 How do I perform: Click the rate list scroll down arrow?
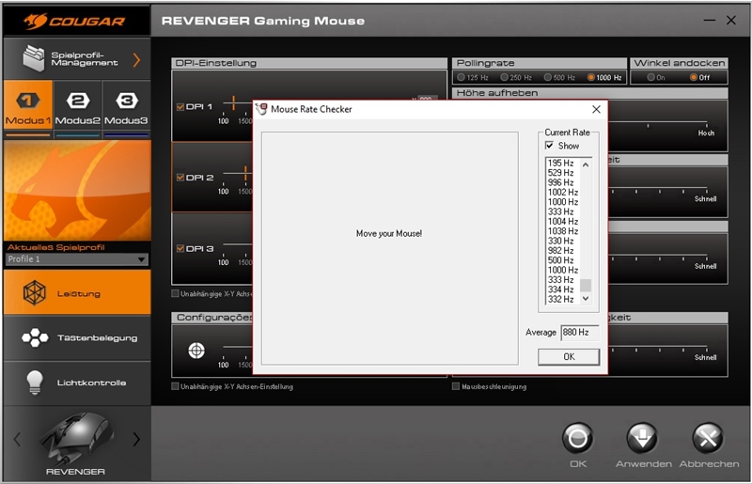(x=586, y=298)
